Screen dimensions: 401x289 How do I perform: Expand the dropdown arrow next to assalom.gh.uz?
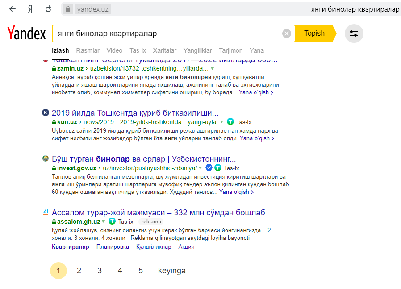coord(103,222)
